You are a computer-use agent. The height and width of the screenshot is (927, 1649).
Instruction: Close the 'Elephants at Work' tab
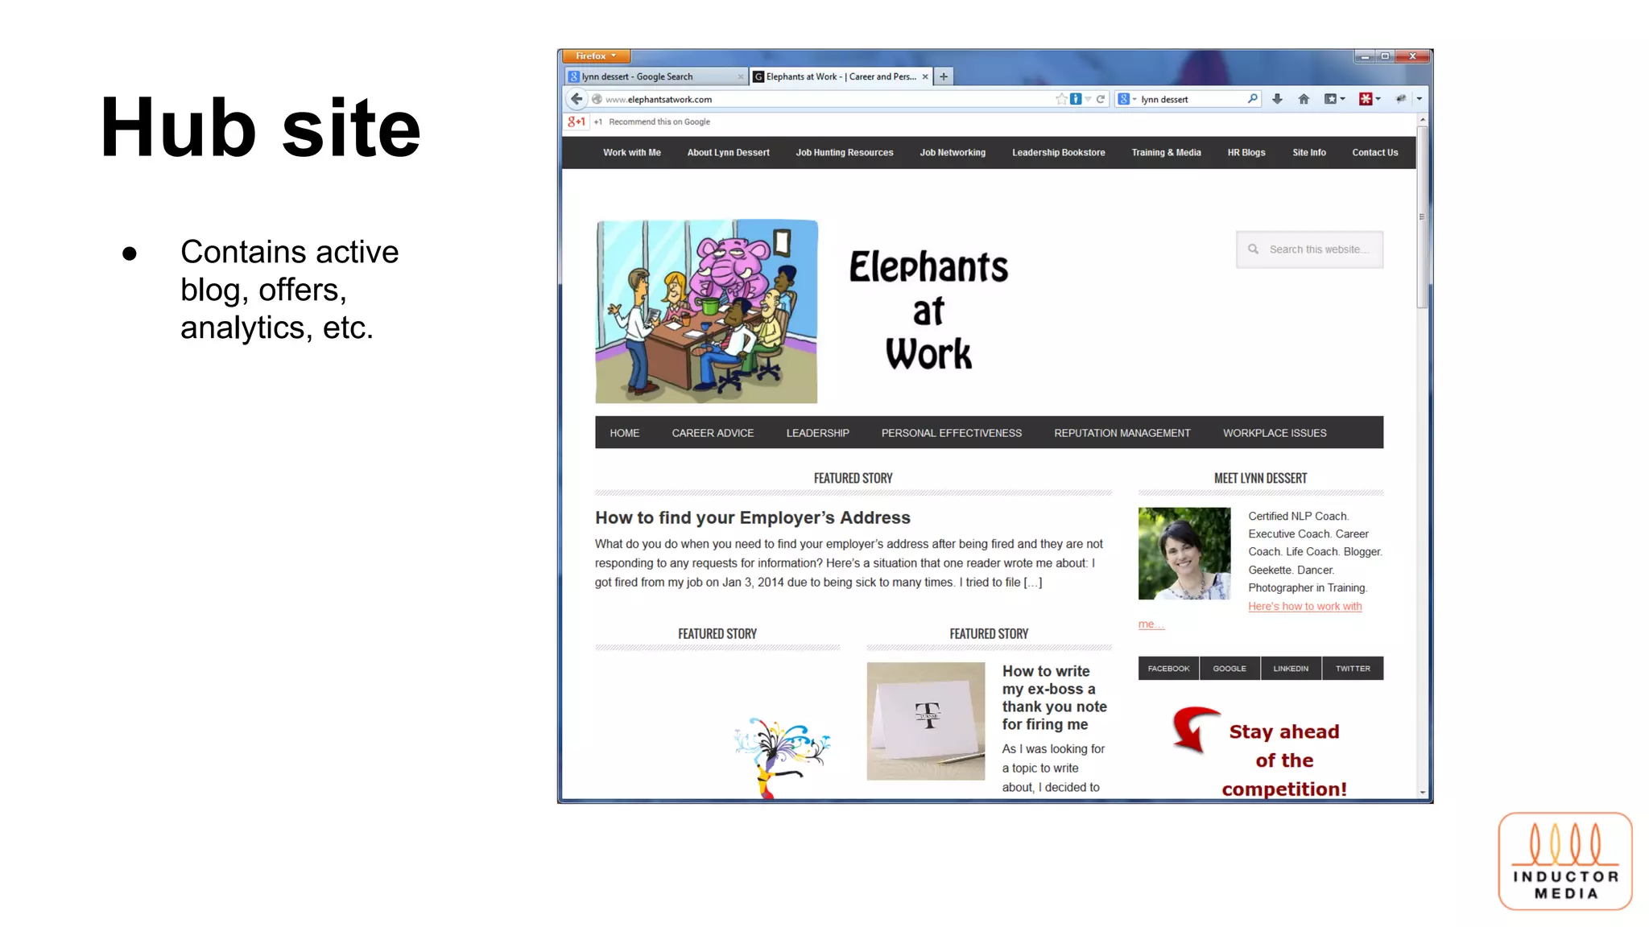(925, 76)
